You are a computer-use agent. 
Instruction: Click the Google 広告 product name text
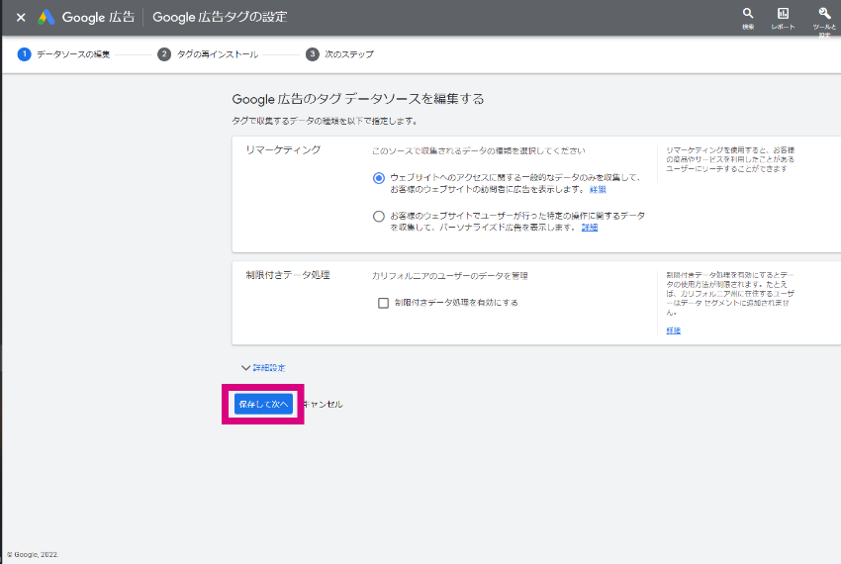98,17
